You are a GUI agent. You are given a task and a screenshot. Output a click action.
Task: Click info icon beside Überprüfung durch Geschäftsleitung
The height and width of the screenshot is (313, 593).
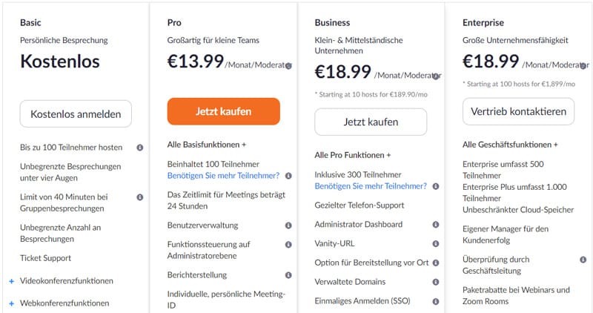[583, 260]
